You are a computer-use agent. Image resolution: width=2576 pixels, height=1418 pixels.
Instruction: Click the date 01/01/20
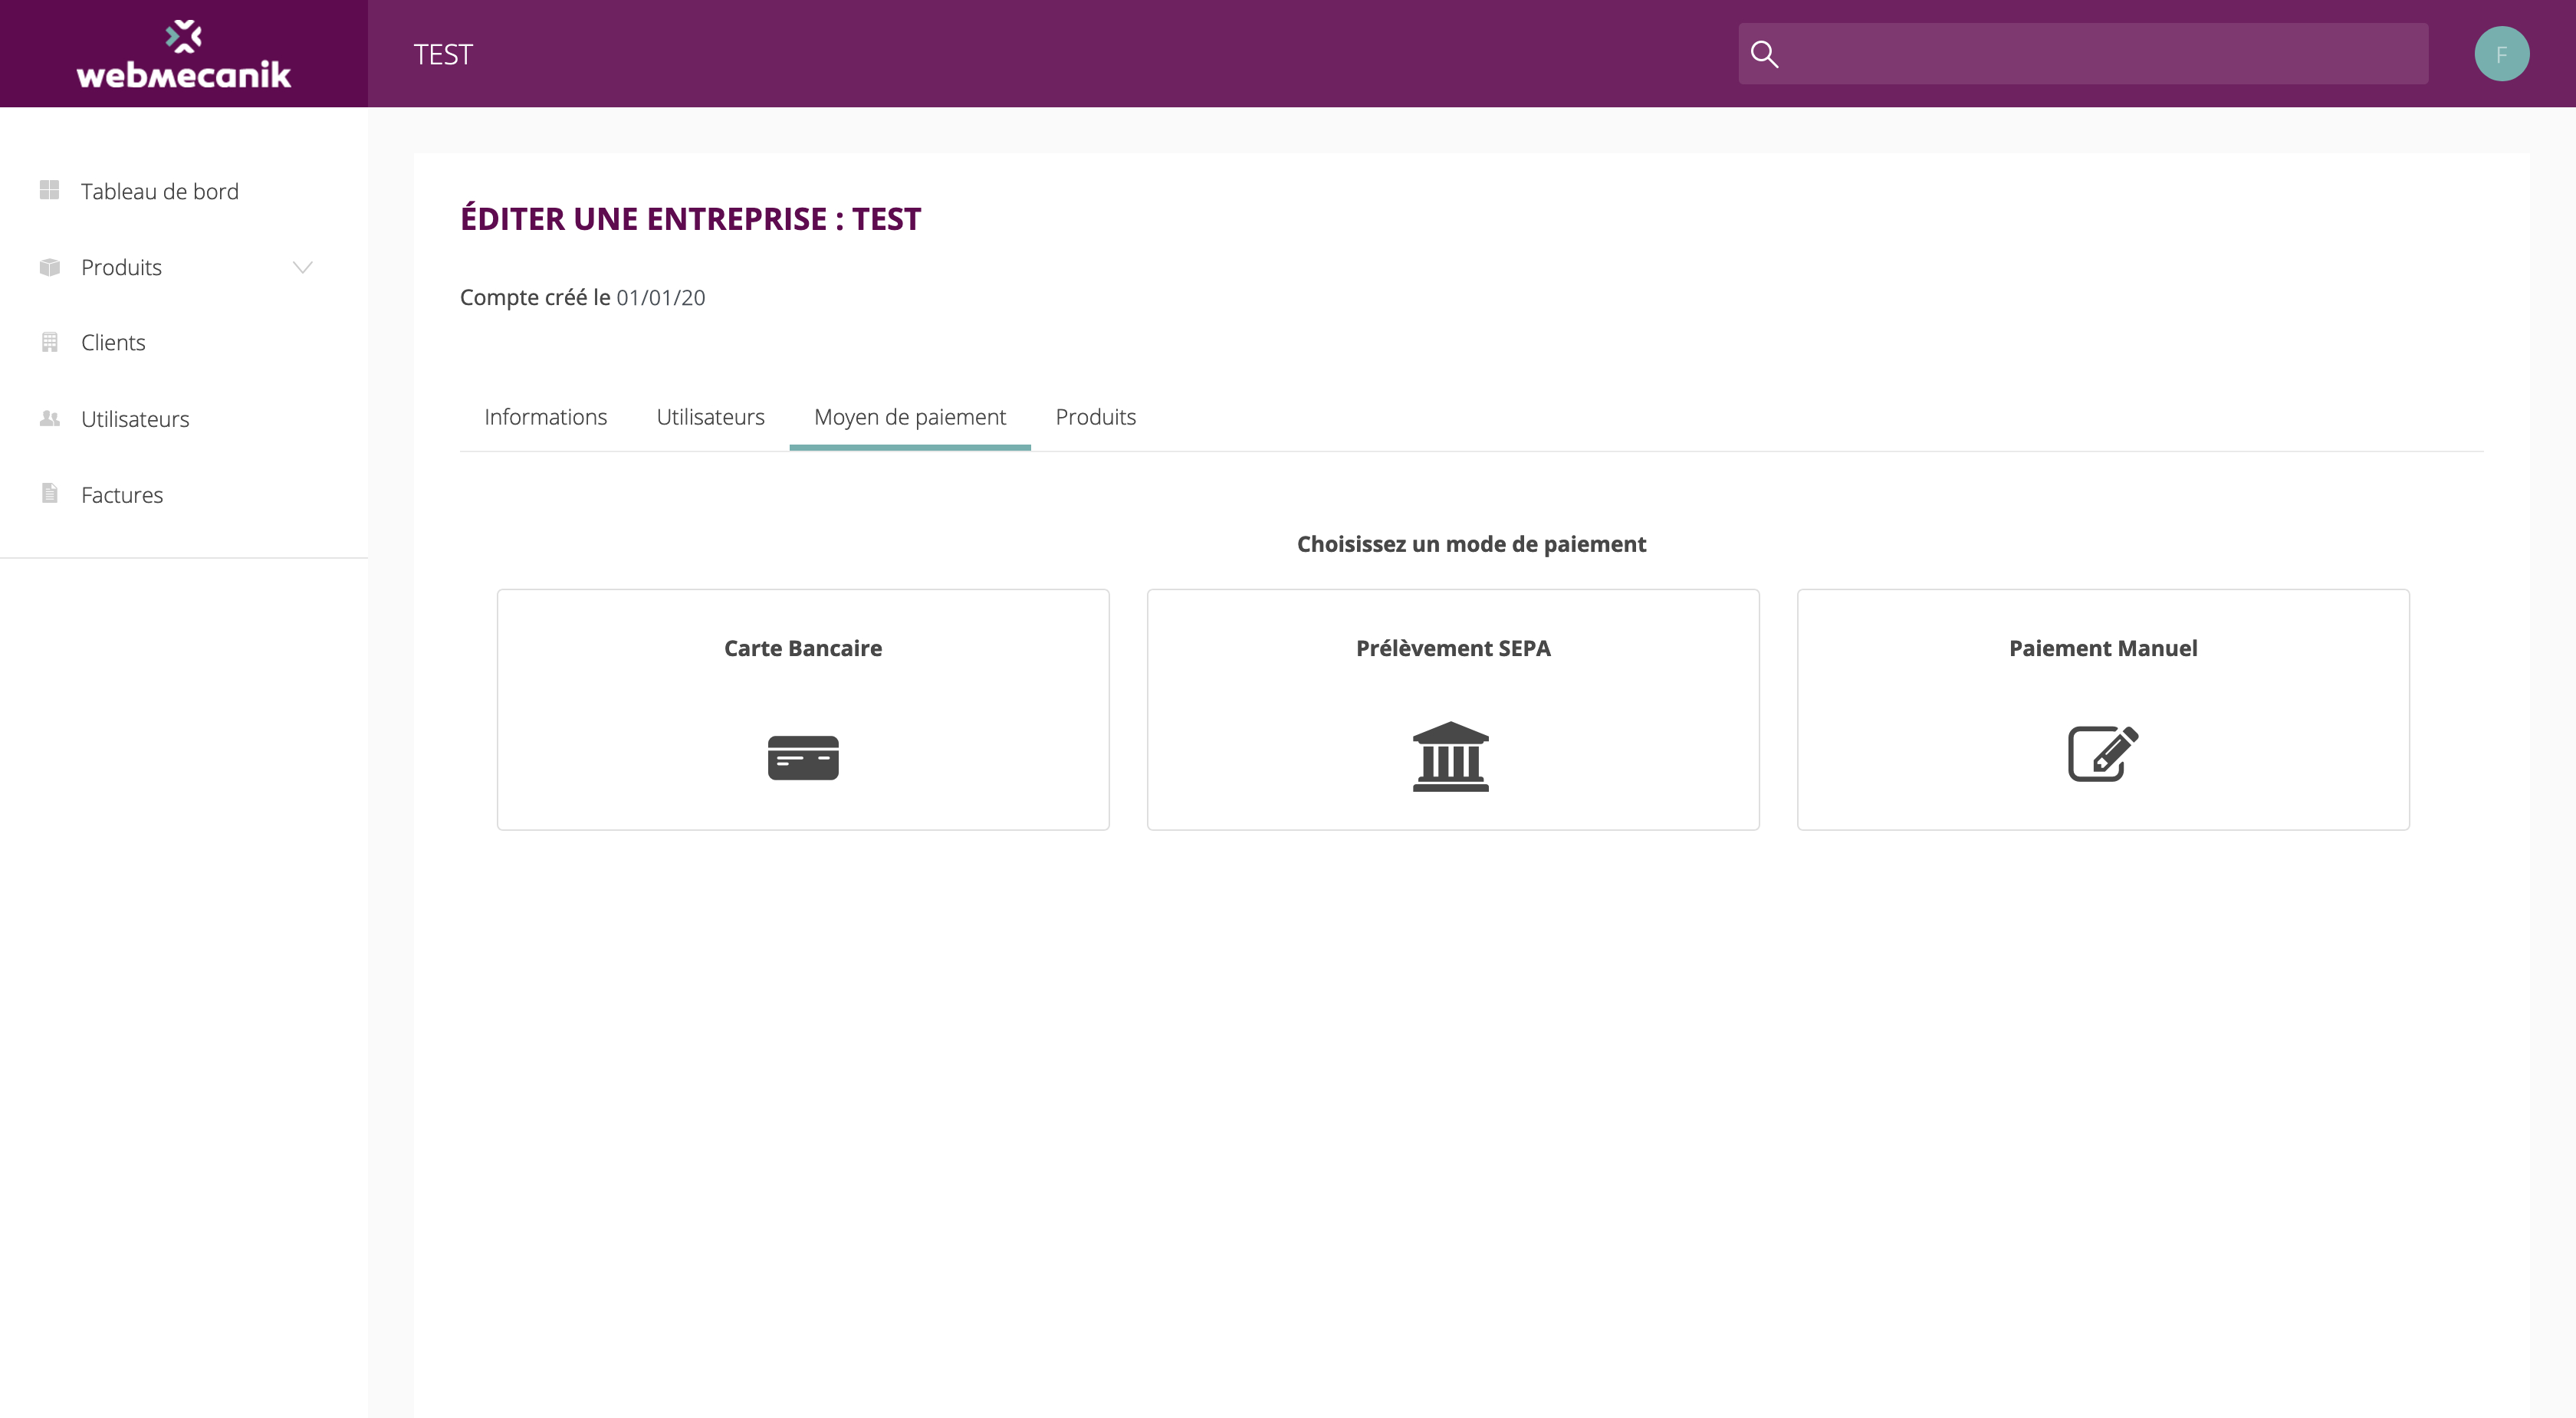point(661,298)
